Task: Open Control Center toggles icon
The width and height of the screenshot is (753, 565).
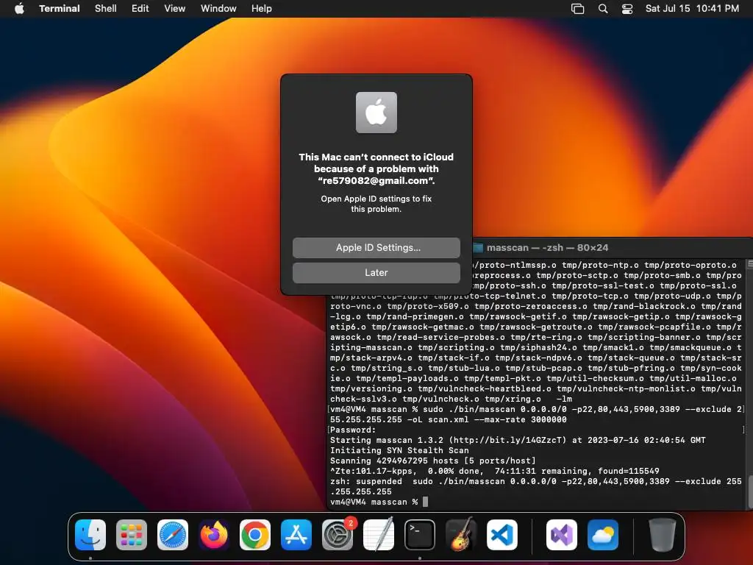Action: click(x=627, y=9)
